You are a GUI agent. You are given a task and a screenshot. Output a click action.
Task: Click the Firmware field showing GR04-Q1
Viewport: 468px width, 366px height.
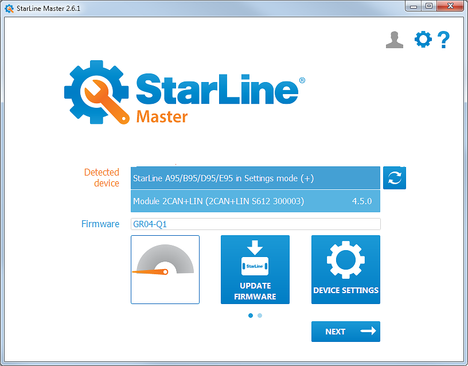(x=255, y=224)
